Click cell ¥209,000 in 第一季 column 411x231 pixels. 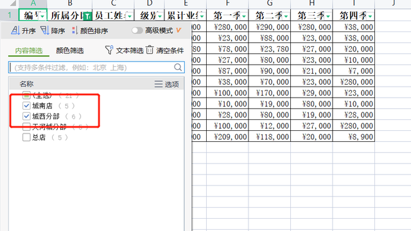click(227, 137)
